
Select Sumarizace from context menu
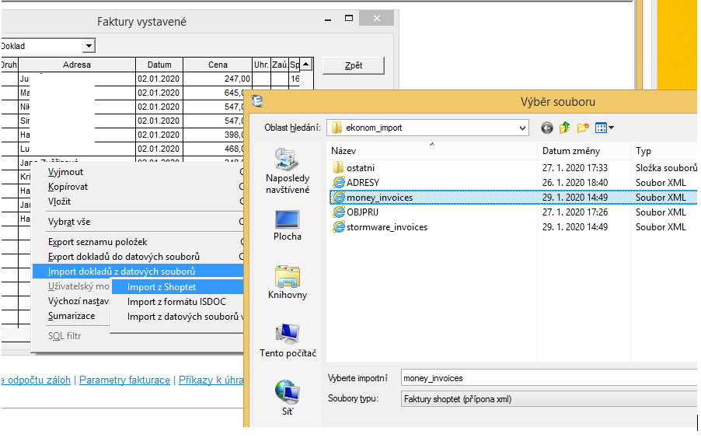[x=71, y=316]
